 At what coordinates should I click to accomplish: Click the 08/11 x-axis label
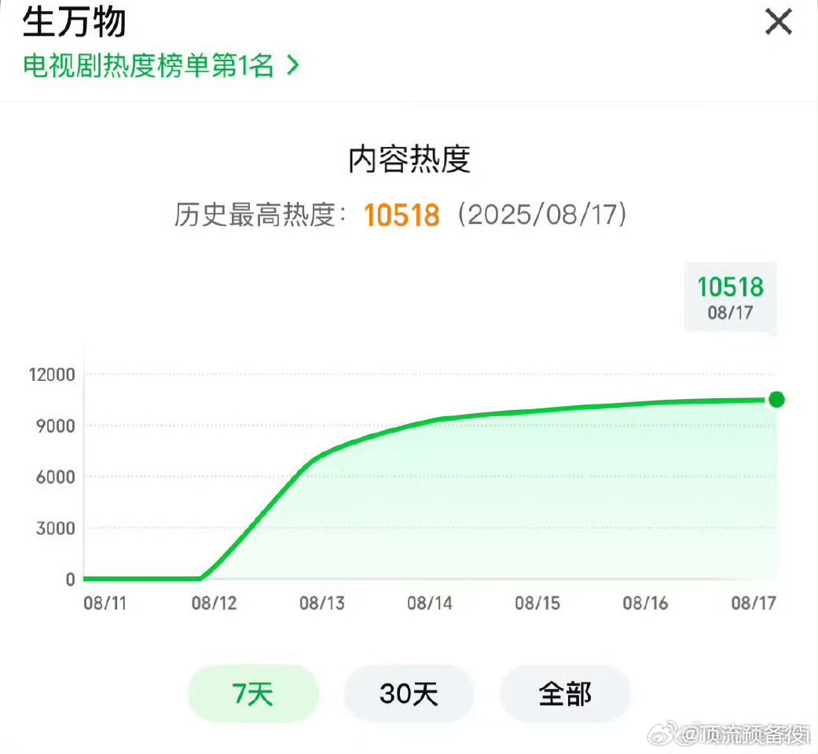[105, 603]
